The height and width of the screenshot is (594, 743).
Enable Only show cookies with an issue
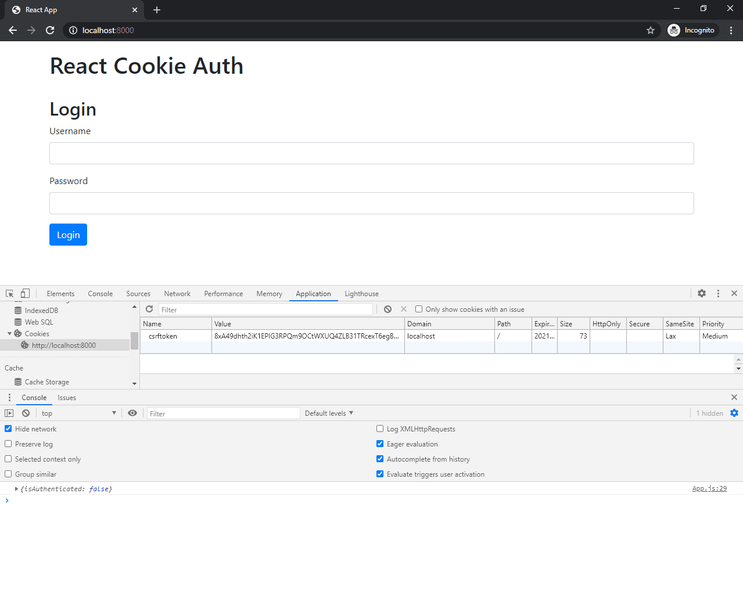pos(419,308)
